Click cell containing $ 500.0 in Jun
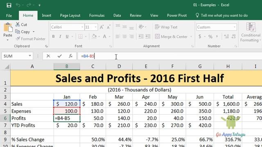Viewport: 262px width, 147px height. tap(200, 104)
